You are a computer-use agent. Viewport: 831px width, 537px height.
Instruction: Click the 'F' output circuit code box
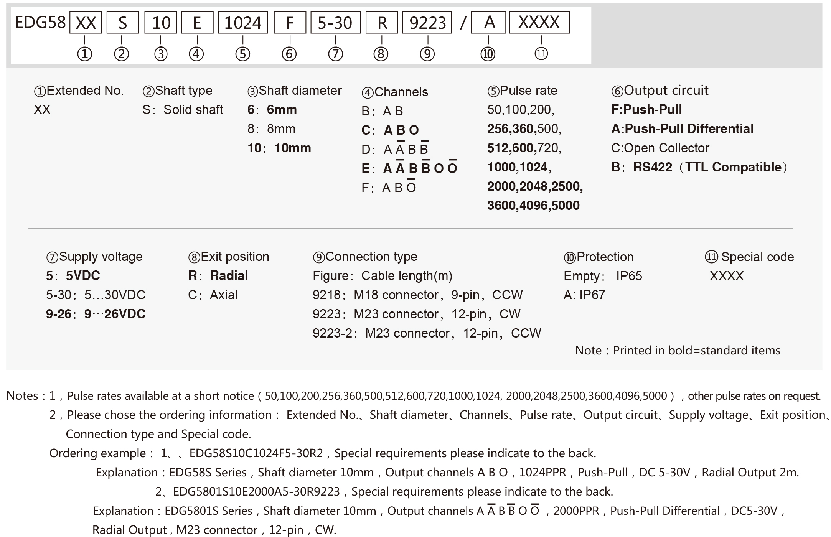(290, 23)
